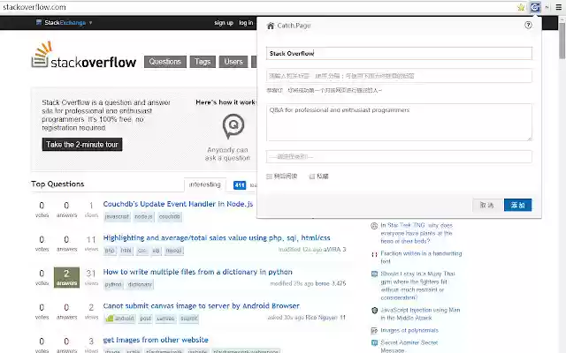Open the browser hamburger menu

(x=558, y=7)
